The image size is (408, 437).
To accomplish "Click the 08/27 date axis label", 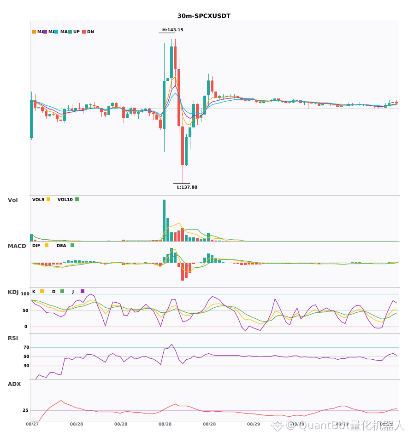I will click(x=32, y=424).
